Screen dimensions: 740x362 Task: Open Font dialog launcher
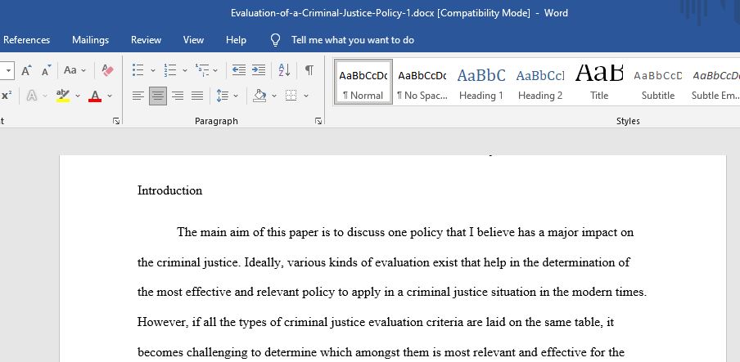116,121
